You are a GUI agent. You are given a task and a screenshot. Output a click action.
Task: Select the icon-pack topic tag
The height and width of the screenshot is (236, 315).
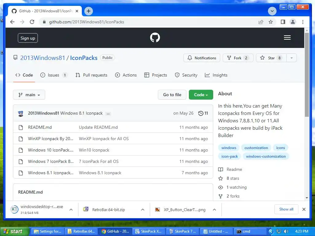[229, 156]
